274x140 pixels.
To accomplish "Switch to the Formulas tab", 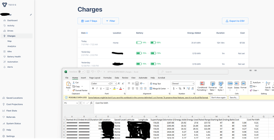I will tap(108, 78).
